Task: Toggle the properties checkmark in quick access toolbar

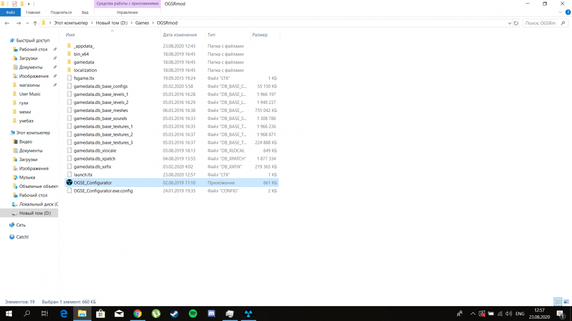Action: (x=14, y=3)
